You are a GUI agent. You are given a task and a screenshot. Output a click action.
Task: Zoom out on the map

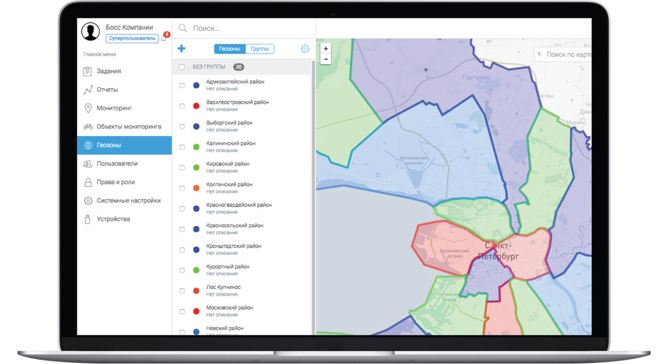coord(326,59)
